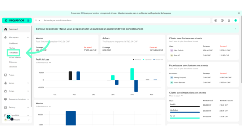Open Timesheet in sidebar

coord(13,53)
